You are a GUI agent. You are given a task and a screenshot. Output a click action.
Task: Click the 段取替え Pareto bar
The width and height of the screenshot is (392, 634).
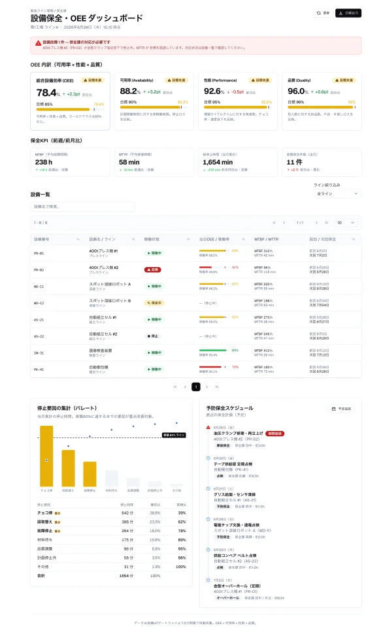[69, 468]
